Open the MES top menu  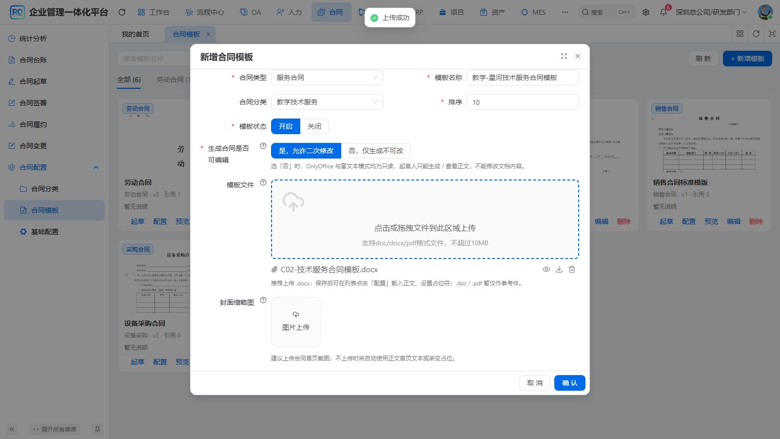(x=533, y=12)
